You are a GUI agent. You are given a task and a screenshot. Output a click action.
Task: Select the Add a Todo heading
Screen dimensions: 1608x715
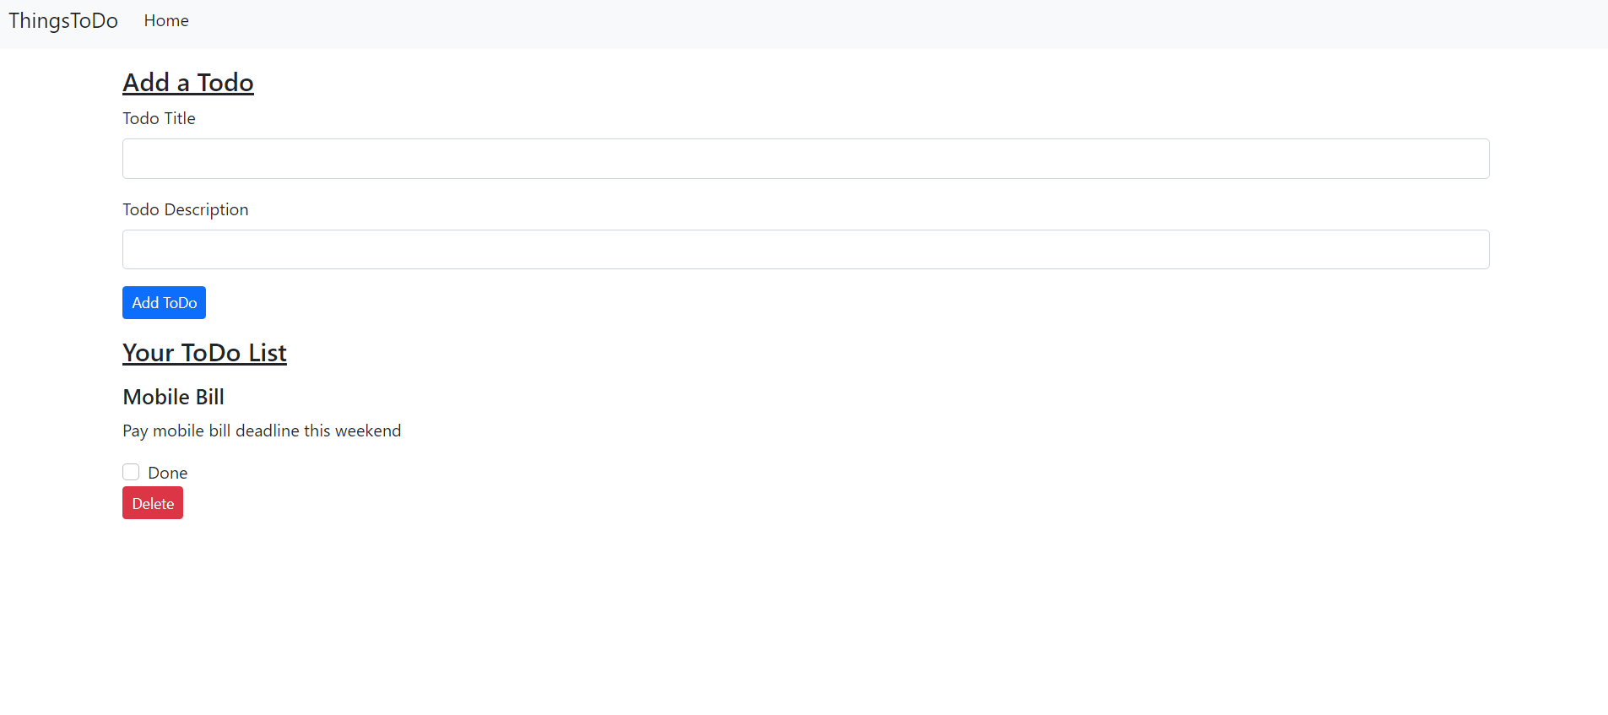(x=187, y=82)
